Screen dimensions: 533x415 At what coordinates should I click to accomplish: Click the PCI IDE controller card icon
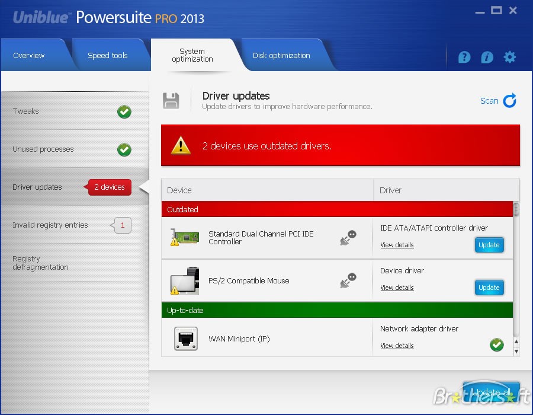[x=185, y=237]
